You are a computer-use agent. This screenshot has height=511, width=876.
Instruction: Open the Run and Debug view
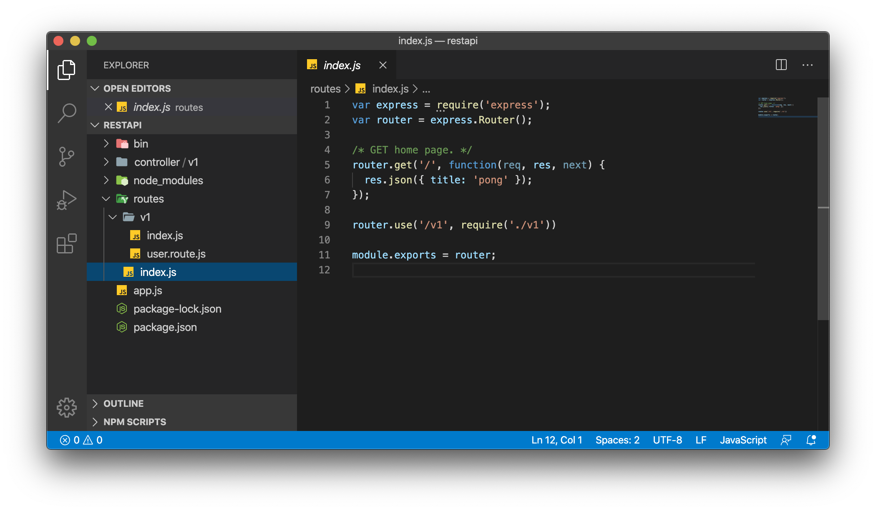67,200
